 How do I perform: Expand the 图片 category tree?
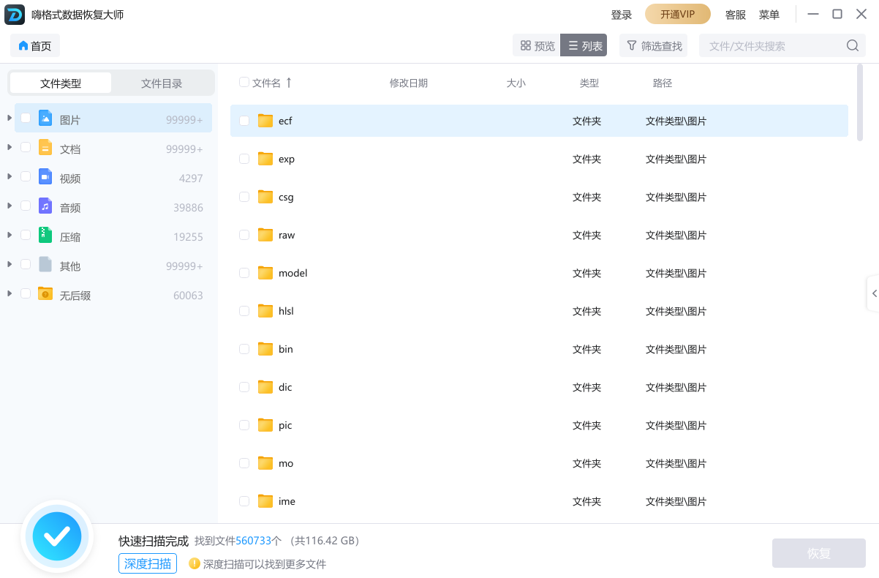pos(10,119)
